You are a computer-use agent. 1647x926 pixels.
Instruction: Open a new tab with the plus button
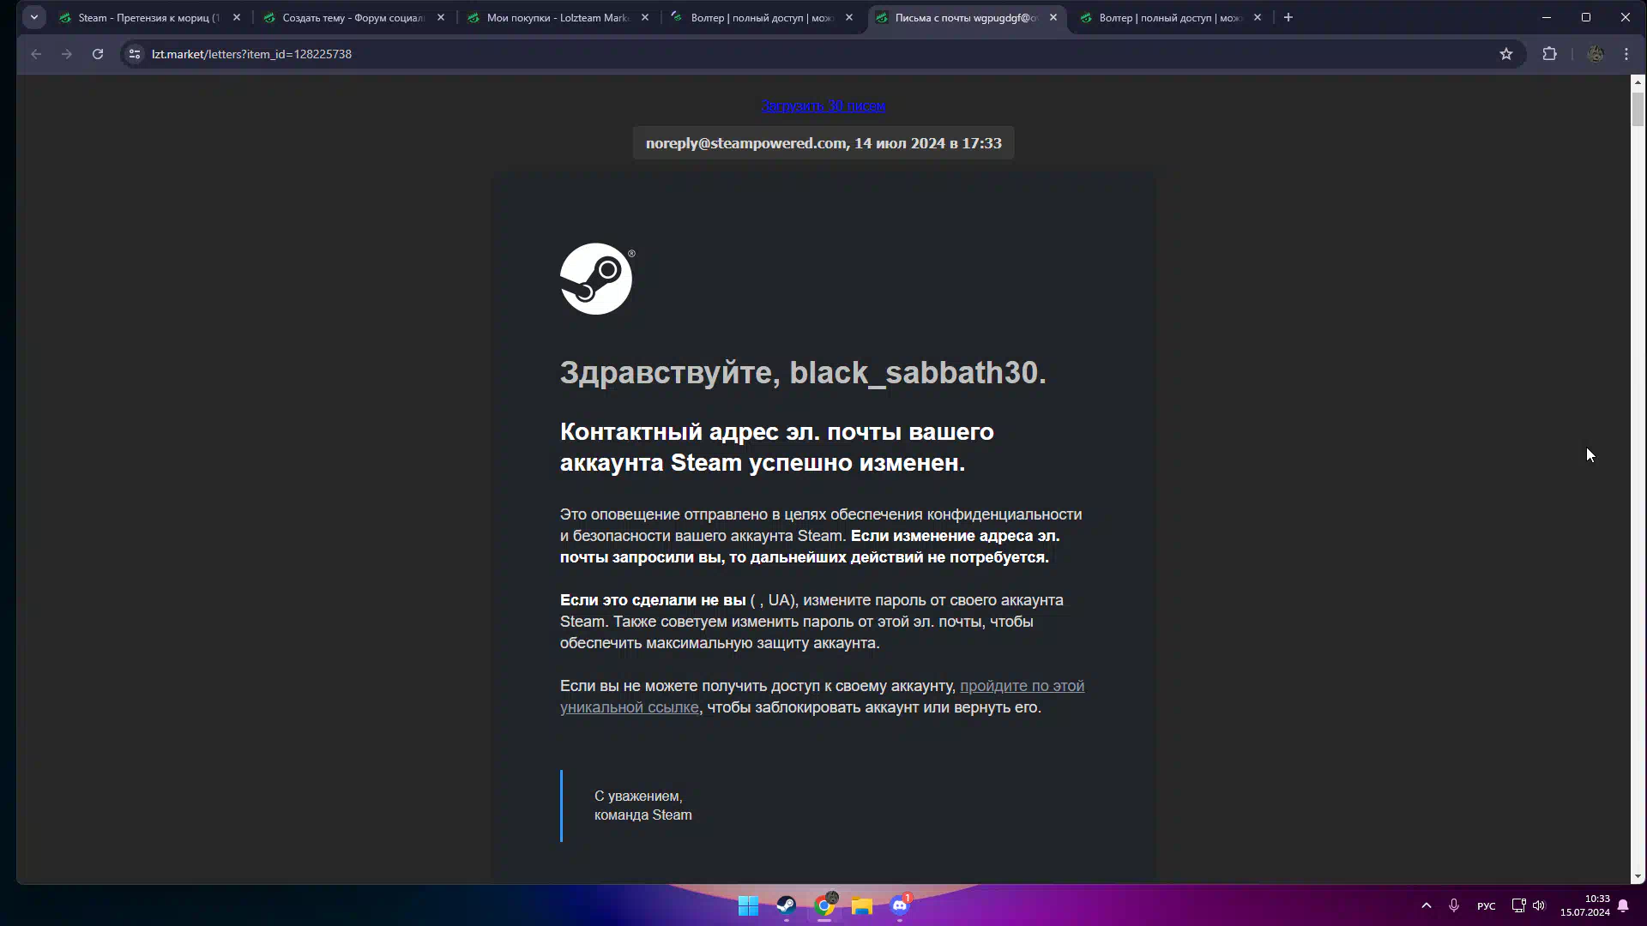click(x=1288, y=17)
